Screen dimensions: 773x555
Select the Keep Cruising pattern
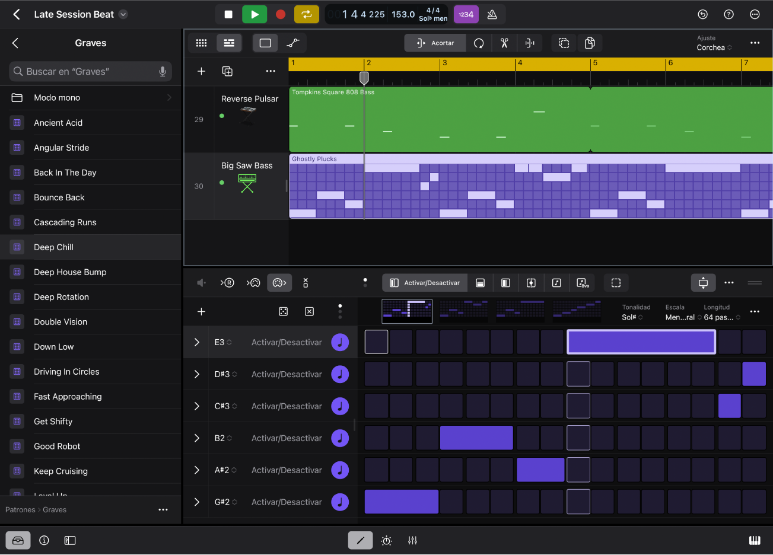pyautogui.click(x=90, y=471)
